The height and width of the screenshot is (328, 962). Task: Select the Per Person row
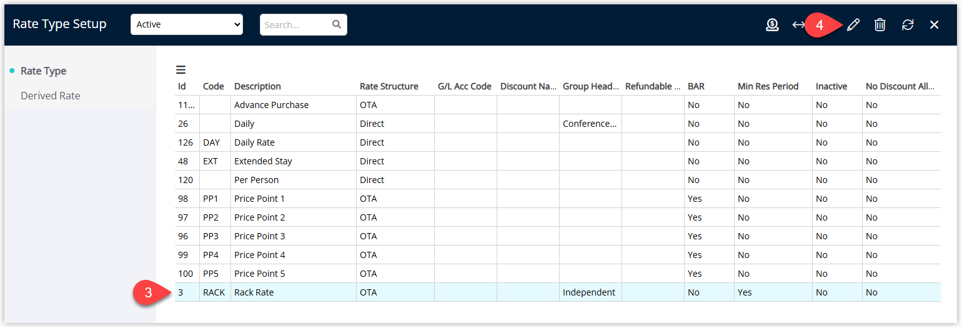tap(557, 180)
